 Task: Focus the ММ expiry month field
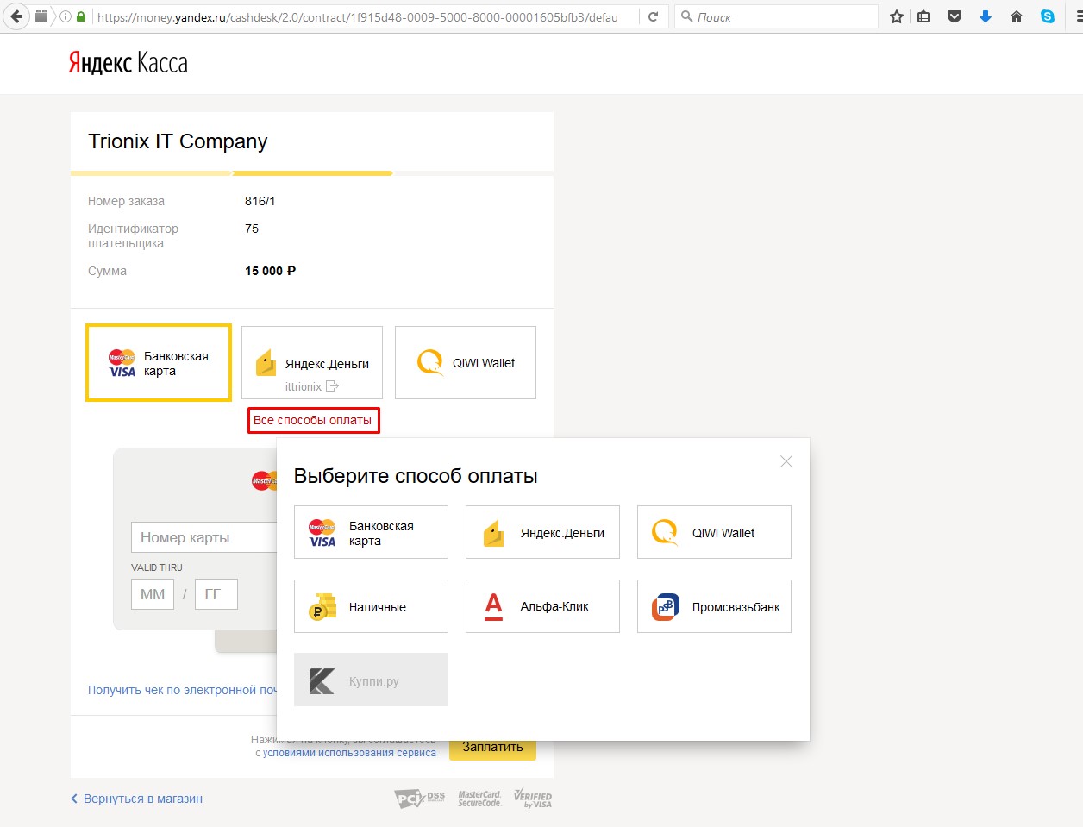153,594
